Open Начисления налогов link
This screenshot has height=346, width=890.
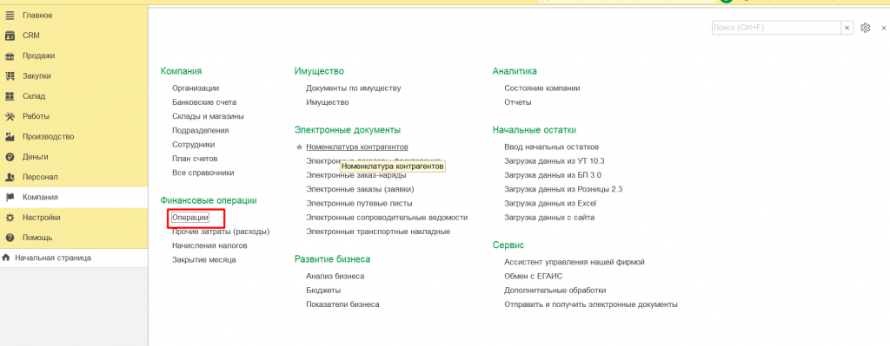[x=209, y=245]
